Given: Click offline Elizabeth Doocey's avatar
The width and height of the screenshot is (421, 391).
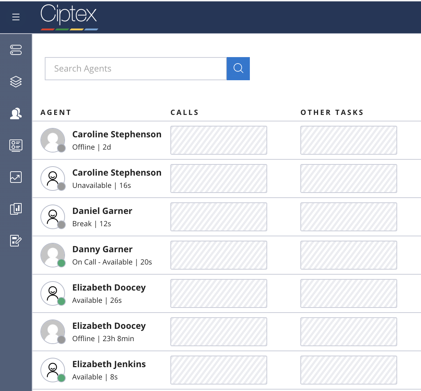Looking at the screenshot, I should tap(53, 332).
